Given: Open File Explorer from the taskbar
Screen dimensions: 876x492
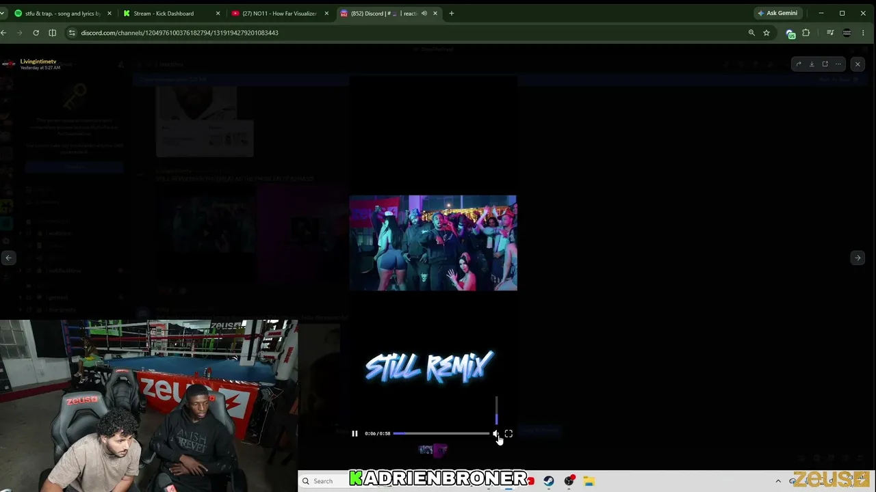Looking at the screenshot, I should pos(589,481).
